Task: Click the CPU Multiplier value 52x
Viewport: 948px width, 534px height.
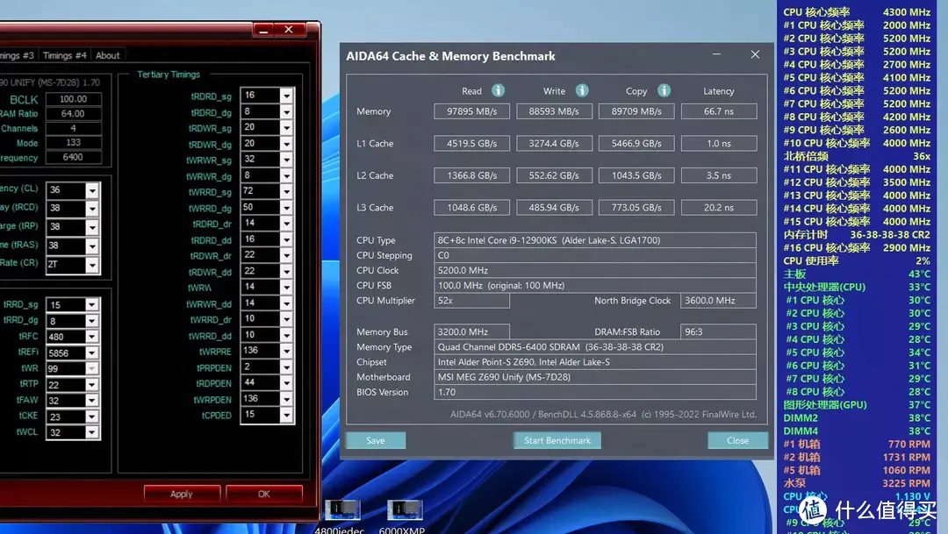Action: pos(471,300)
